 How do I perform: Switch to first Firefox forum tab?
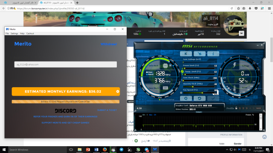(20, 3)
